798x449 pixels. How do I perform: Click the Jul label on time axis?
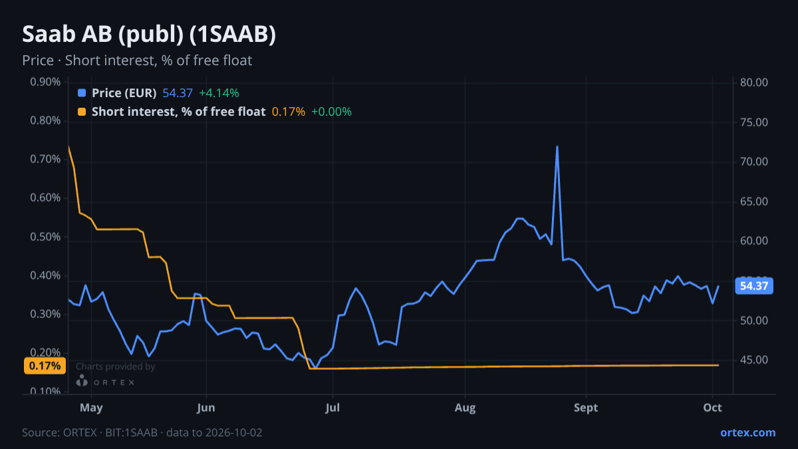[333, 408]
